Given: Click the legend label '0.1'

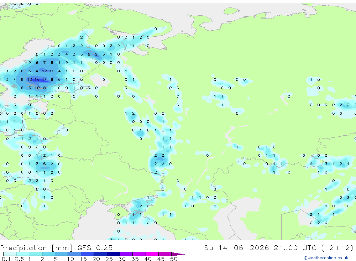Looking at the screenshot, I should (6, 259).
